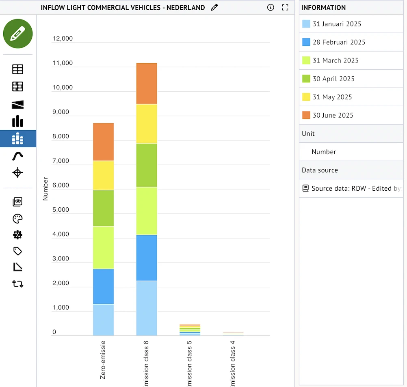Click the 30 April 2025 color swatch
The height and width of the screenshot is (387, 407).
[306, 79]
